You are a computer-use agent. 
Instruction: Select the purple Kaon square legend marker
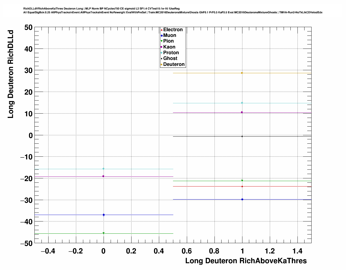162,47
